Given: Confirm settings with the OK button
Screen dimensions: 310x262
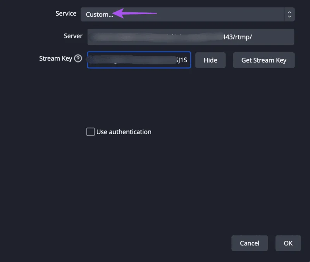Looking at the screenshot, I should 288,243.
